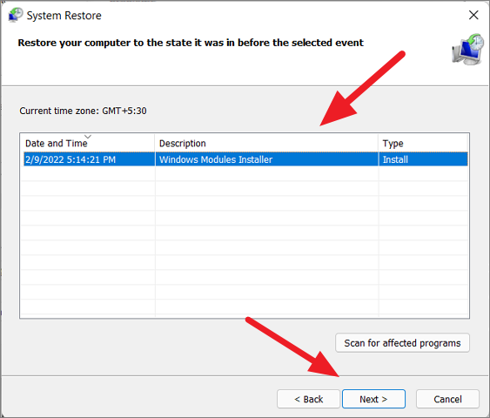Screen dimensions: 490x418
Task: Click the Current time zone label
Action: (83, 111)
